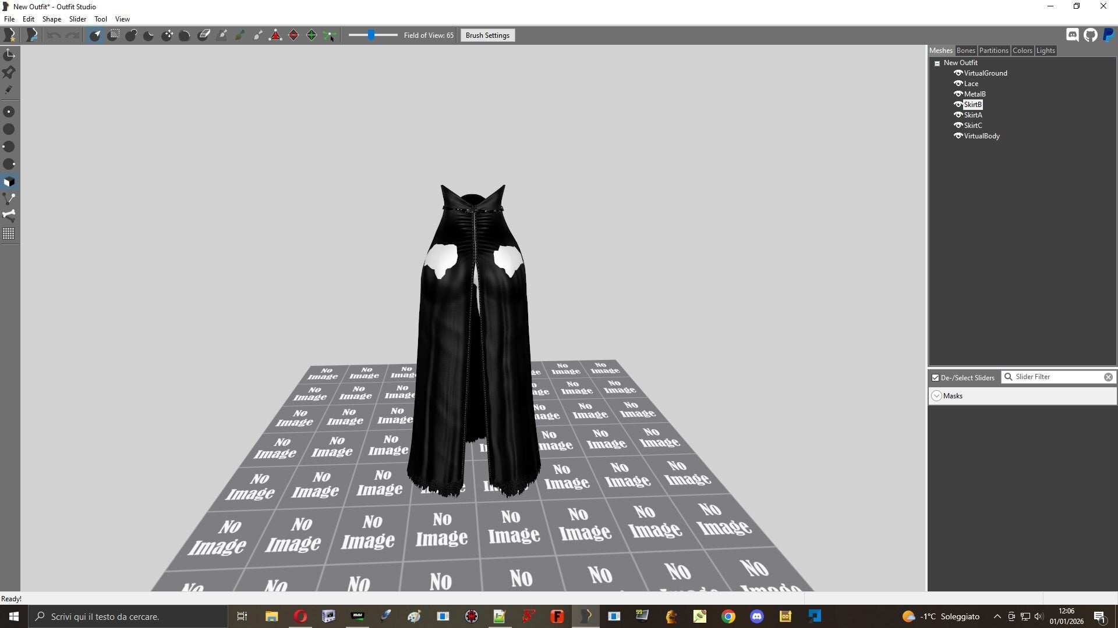This screenshot has height=628, width=1118.
Task: Collapse the New Outfit tree node
Action: tap(937, 63)
